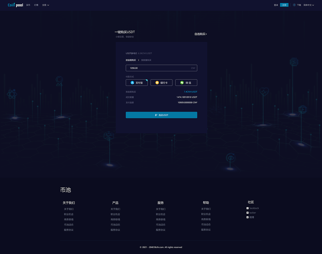The width and height of the screenshot is (322, 254).
Task: Open 关于我们 link under 帮助 column
Action: [x=206, y=209]
